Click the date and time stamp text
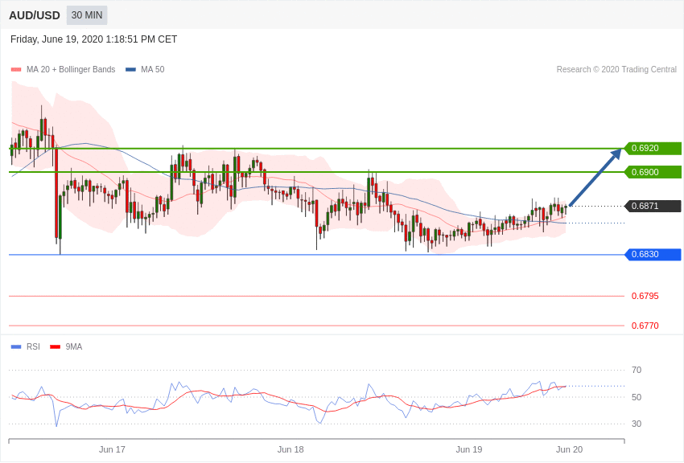 pyautogui.click(x=94, y=39)
